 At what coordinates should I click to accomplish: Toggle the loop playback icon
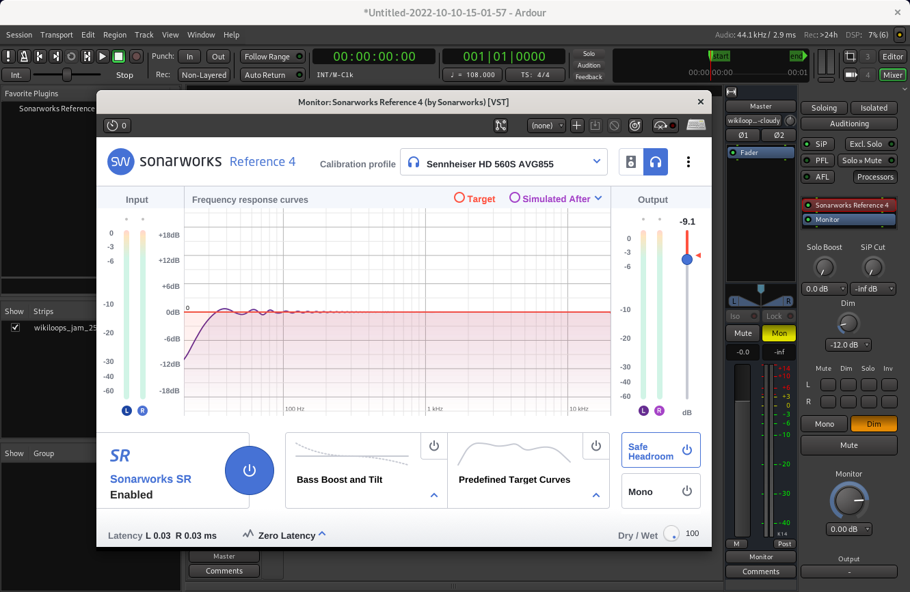tap(71, 57)
